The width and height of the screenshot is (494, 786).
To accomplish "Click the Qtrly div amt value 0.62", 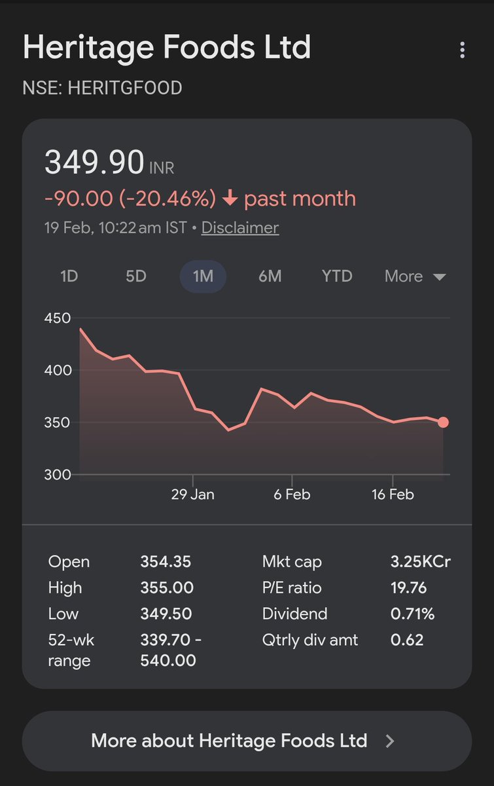I will coord(407,639).
